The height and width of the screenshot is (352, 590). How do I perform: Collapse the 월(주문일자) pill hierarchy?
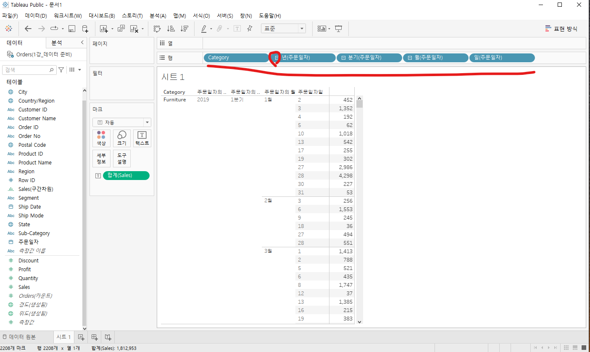coord(409,58)
